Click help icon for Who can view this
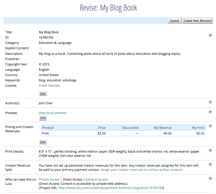This screenshot has height=194, width=216. tap(210, 179)
